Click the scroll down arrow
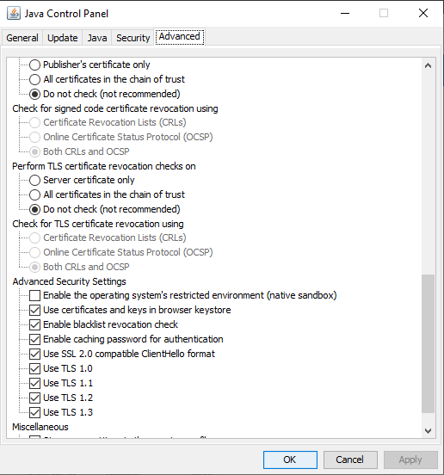Viewport: 444px width, 475px height. (428, 430)
